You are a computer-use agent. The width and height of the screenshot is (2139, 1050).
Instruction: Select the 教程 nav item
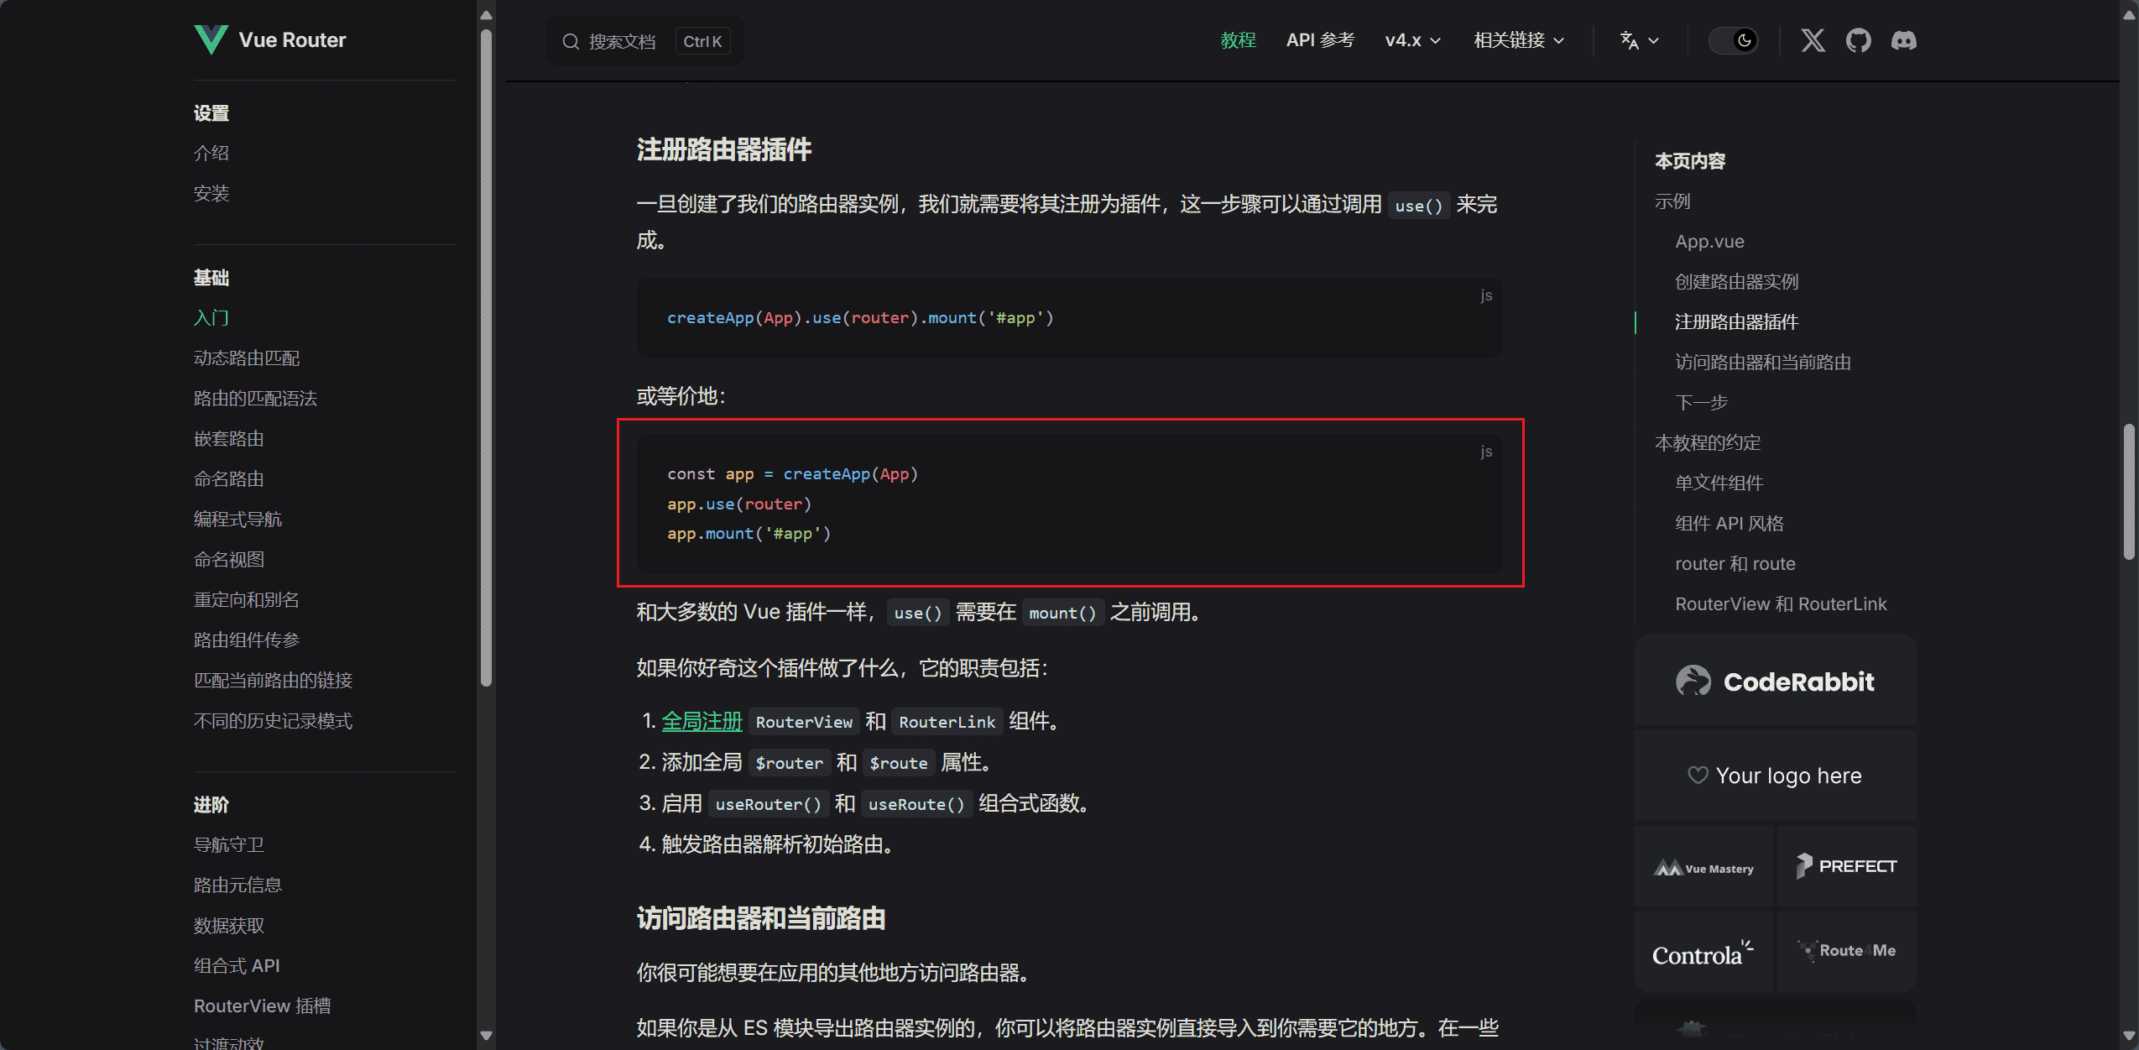pos(1238,40)
